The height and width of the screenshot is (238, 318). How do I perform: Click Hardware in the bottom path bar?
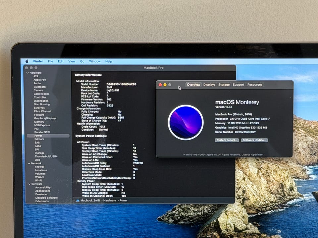(x=110, y=201)
